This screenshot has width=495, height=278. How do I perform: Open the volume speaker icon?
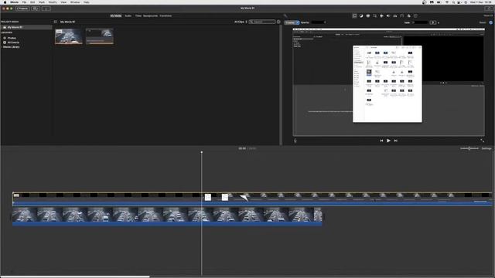[388, 15]
